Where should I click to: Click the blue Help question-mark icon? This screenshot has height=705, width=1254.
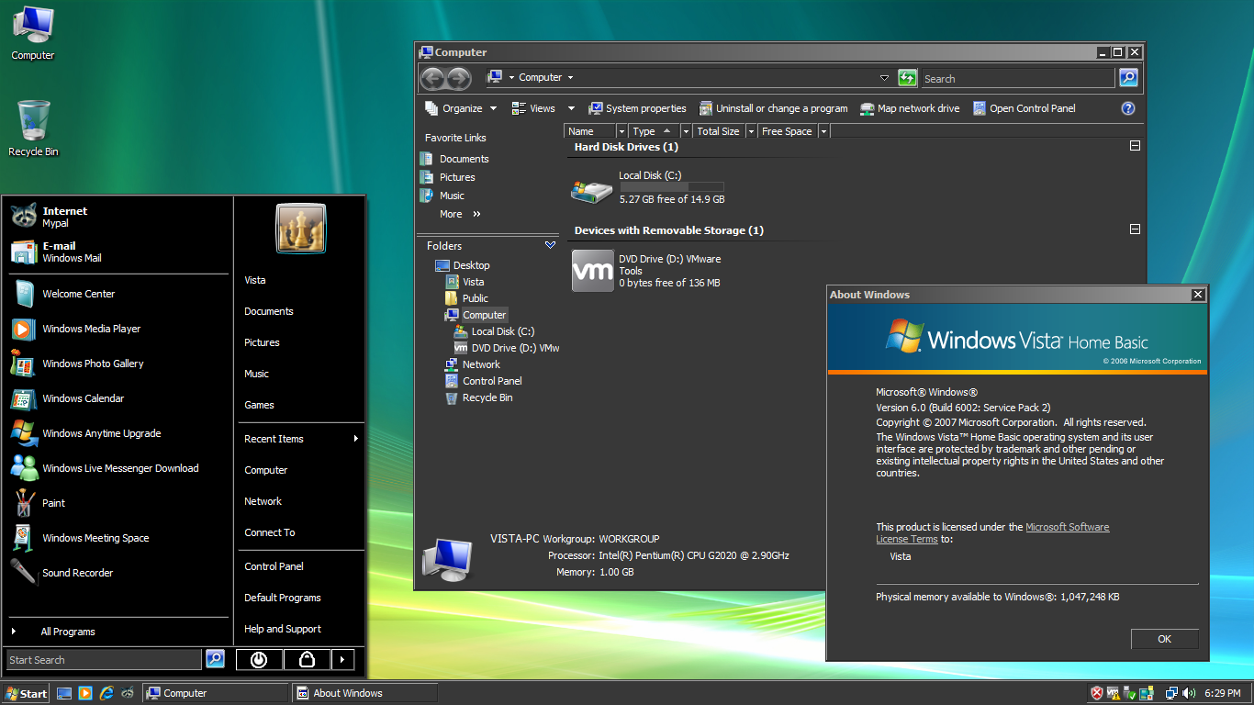click(x=1128, y=108)
